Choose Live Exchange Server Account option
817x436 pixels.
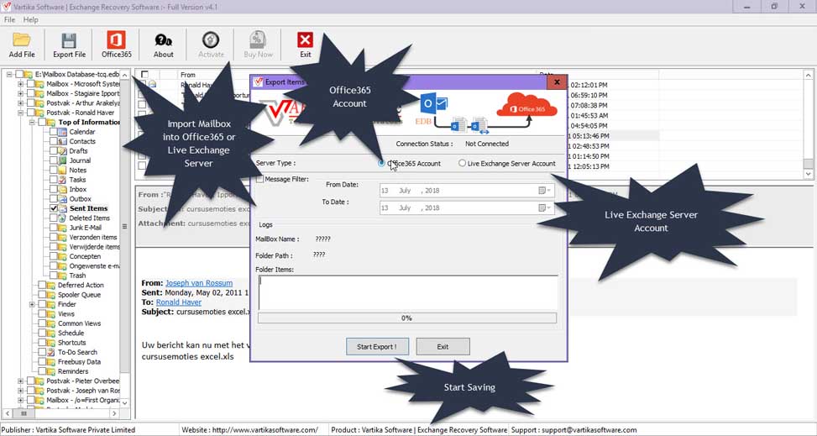[462, 163]
